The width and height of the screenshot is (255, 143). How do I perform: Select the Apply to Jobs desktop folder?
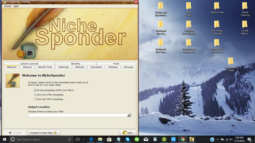tap(217, 8)
